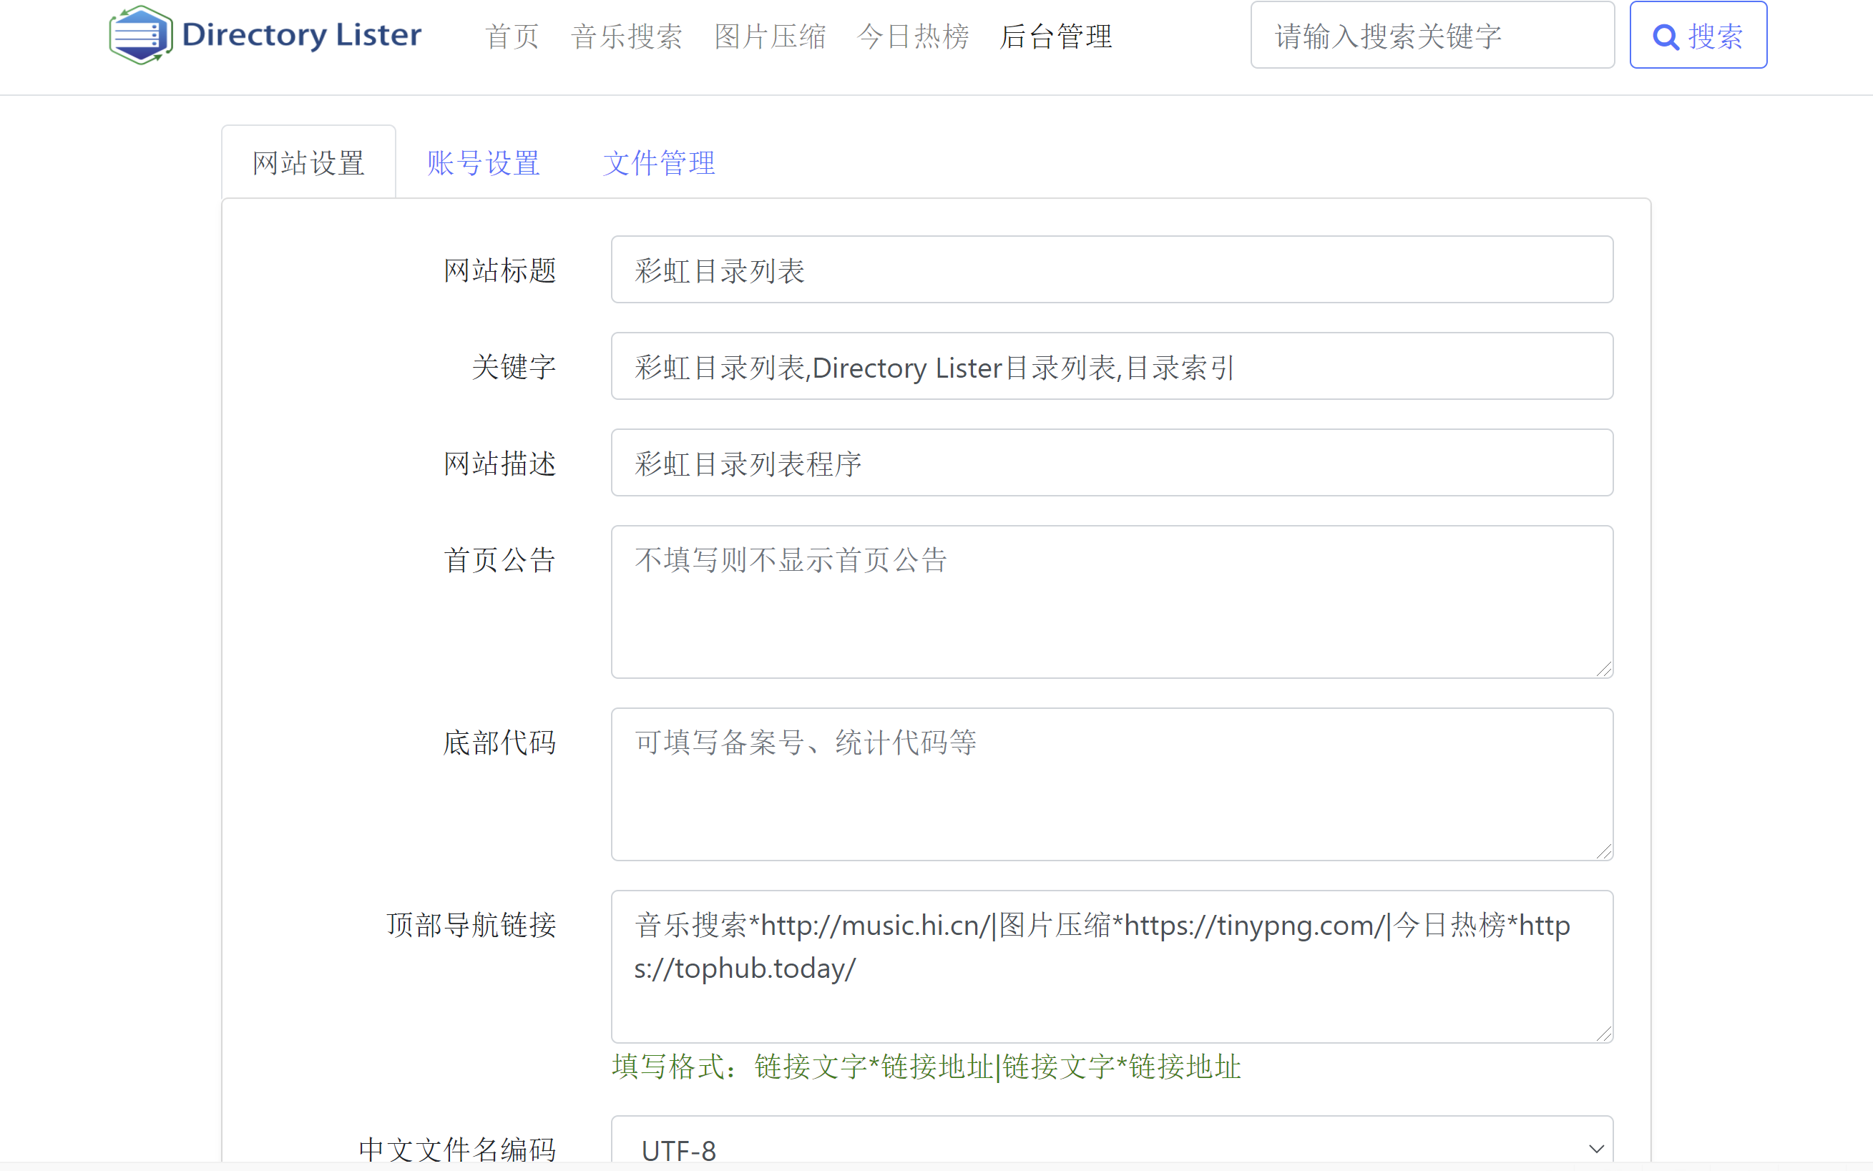1873x1171 pixels.
Task: Click the 今日热榜 navigation link icon
Action: (x=911, y=36)
